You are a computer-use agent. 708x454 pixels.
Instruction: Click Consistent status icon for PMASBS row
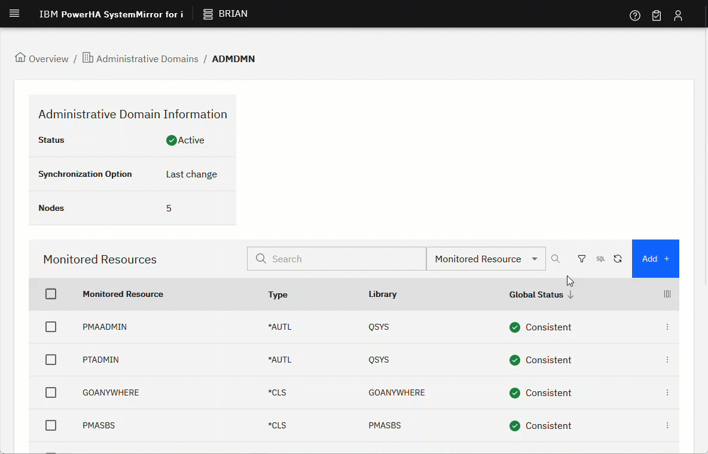coord(515,425)
